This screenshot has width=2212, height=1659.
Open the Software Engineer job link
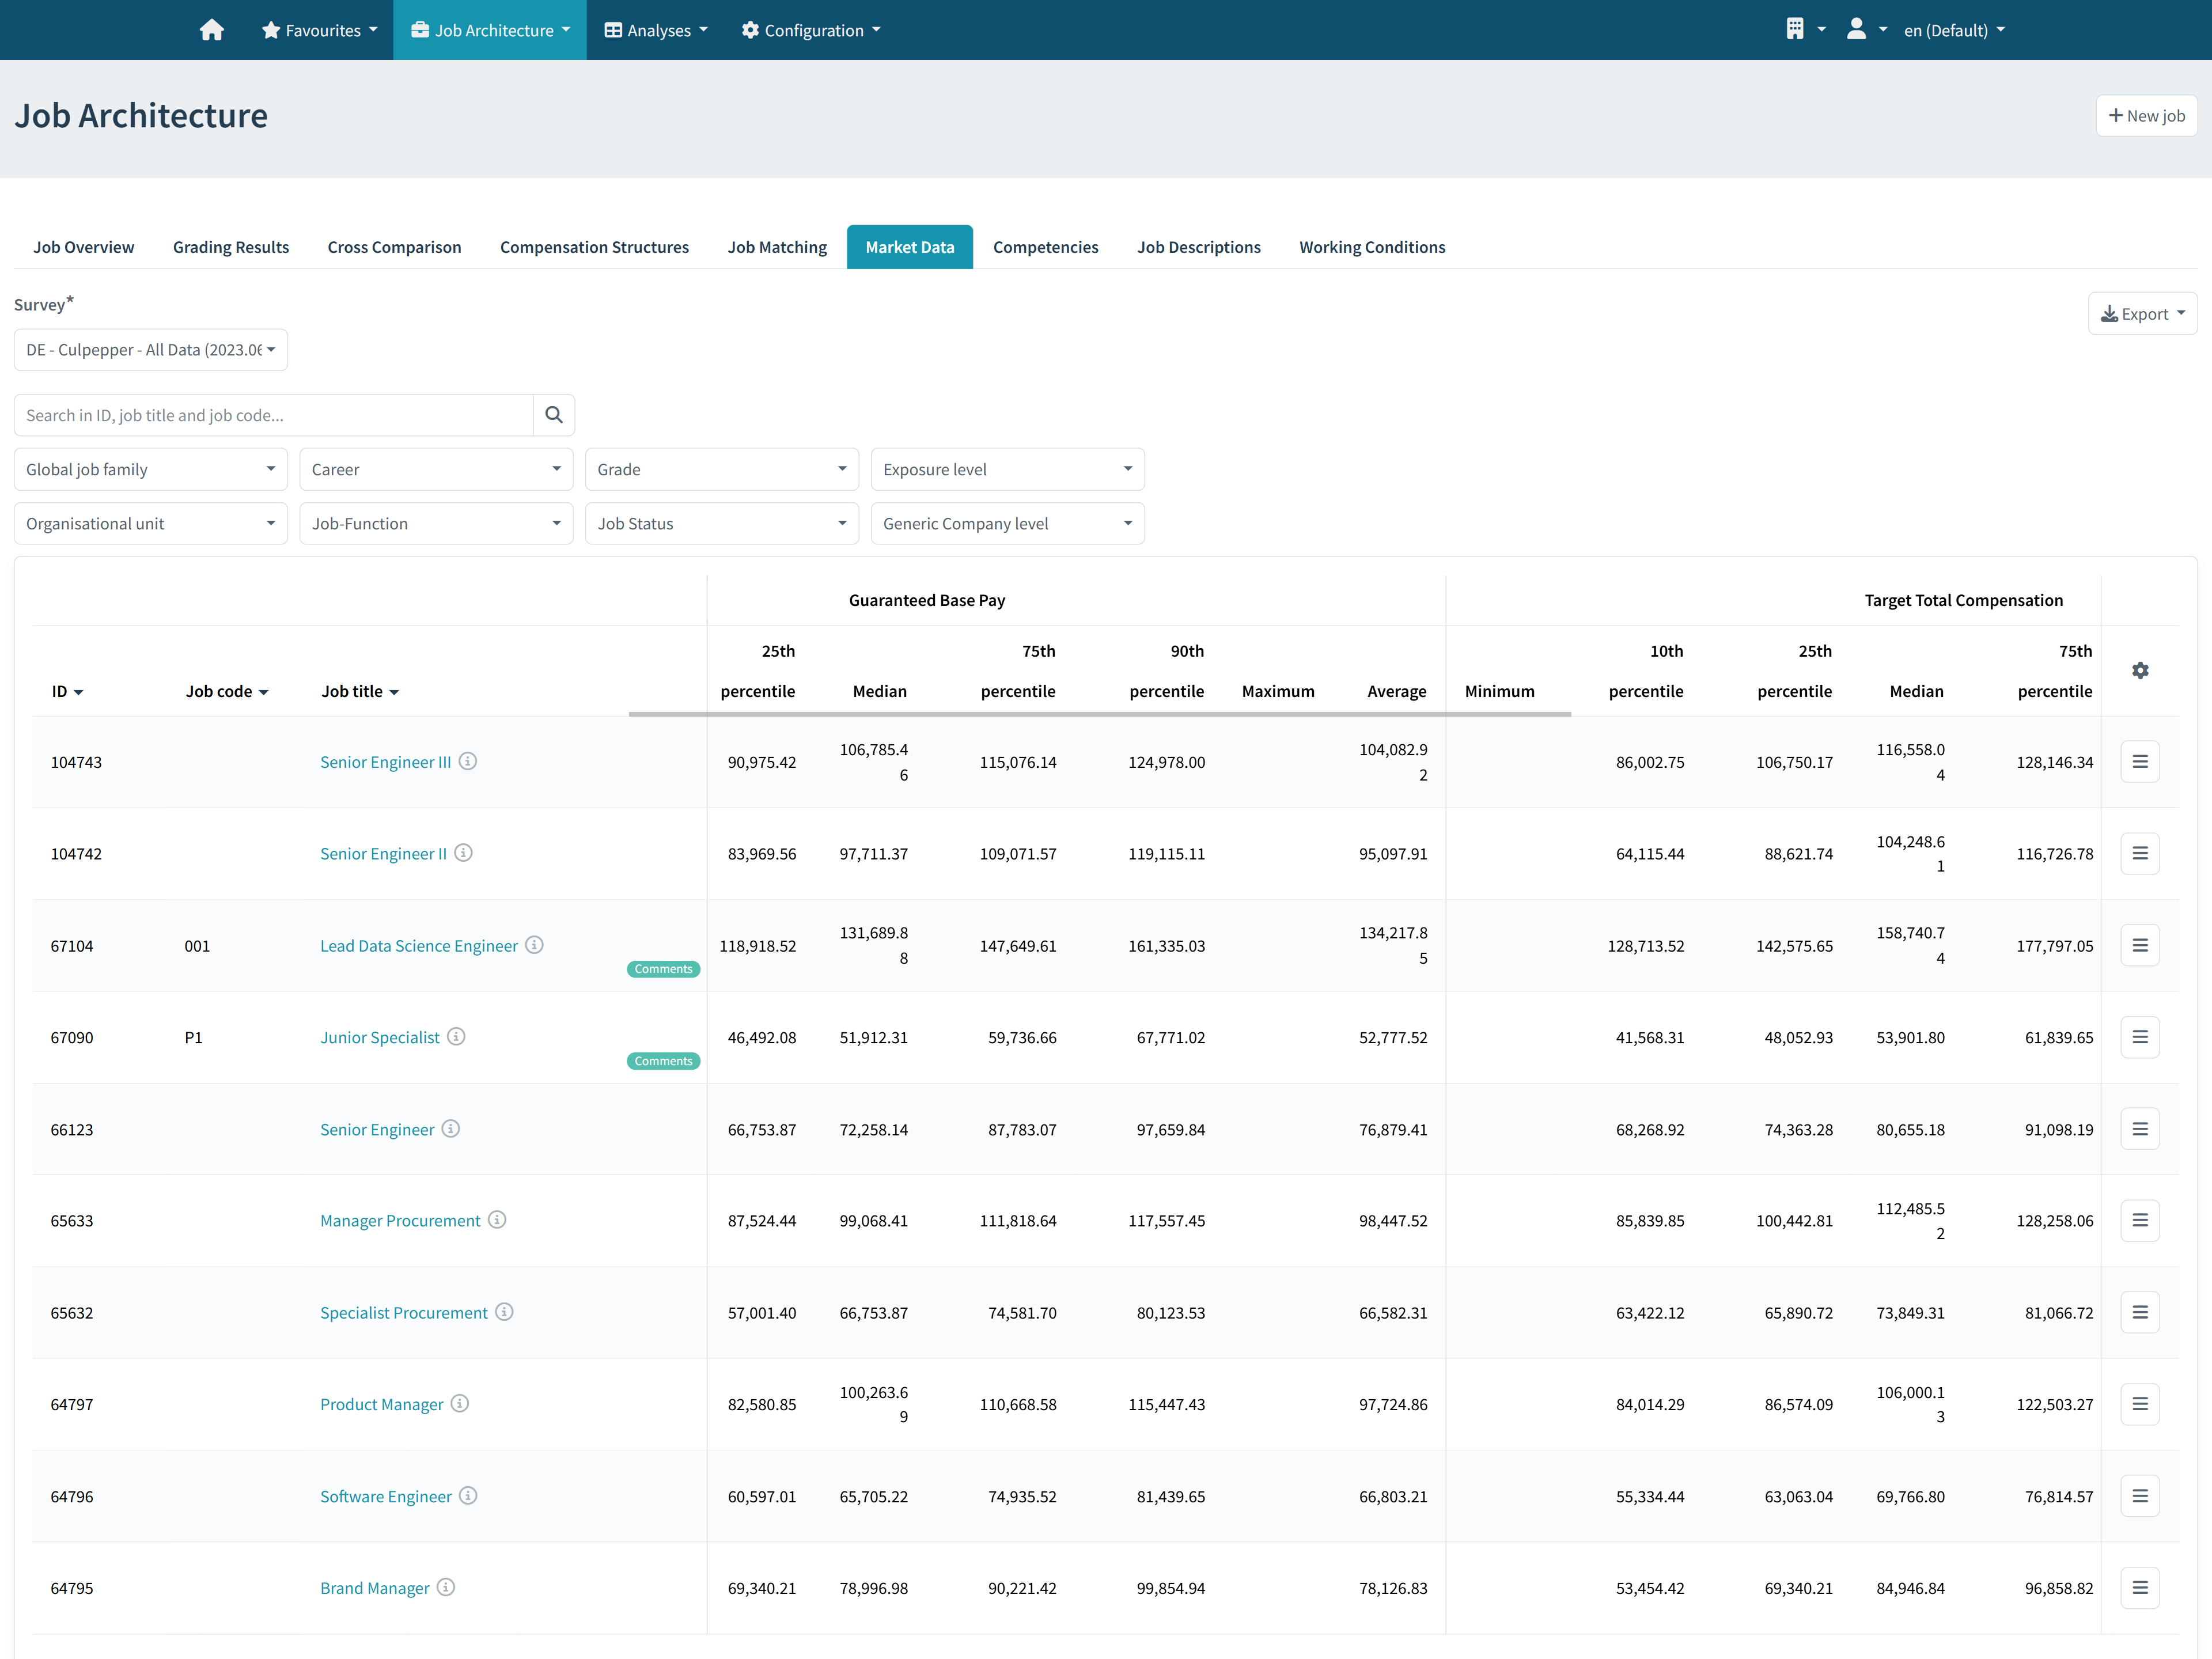tap(386, 1497)
